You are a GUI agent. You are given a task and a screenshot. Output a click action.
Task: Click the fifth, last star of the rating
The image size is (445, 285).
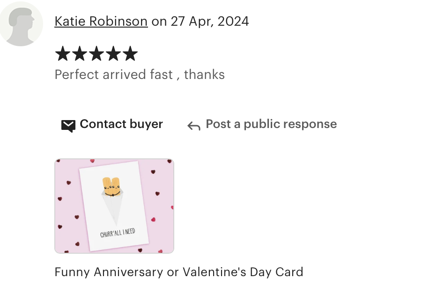(130, 53)
